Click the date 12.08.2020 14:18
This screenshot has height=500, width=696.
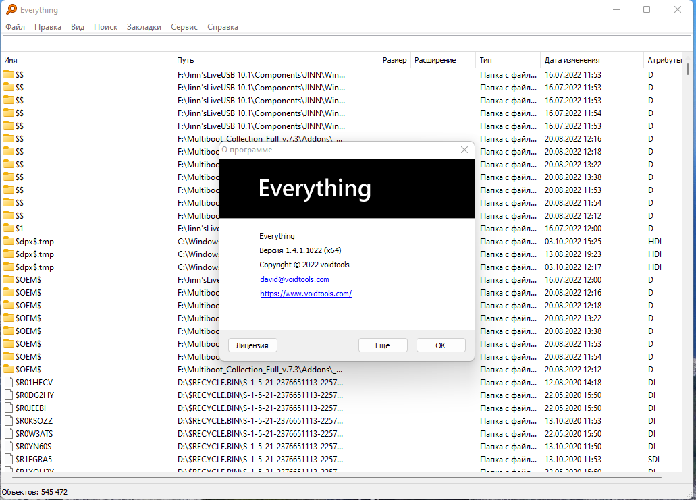573,383
